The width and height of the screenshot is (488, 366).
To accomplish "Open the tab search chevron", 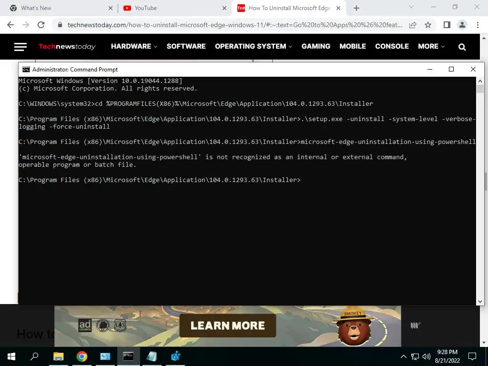I will [x=411, y=7].
